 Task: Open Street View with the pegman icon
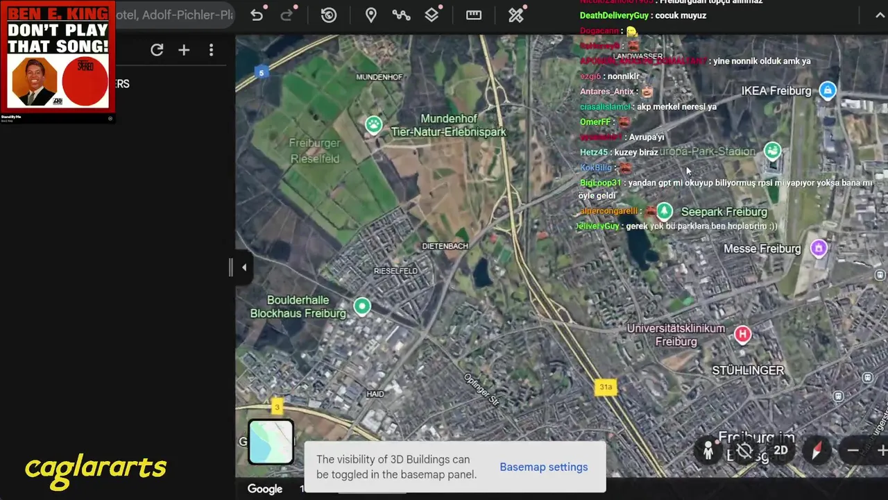(x=708, y=451)
